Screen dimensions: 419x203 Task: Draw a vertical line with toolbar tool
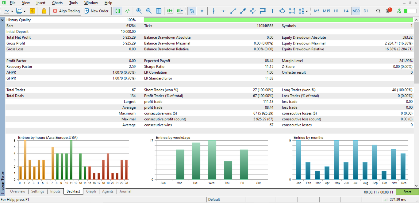214,11
